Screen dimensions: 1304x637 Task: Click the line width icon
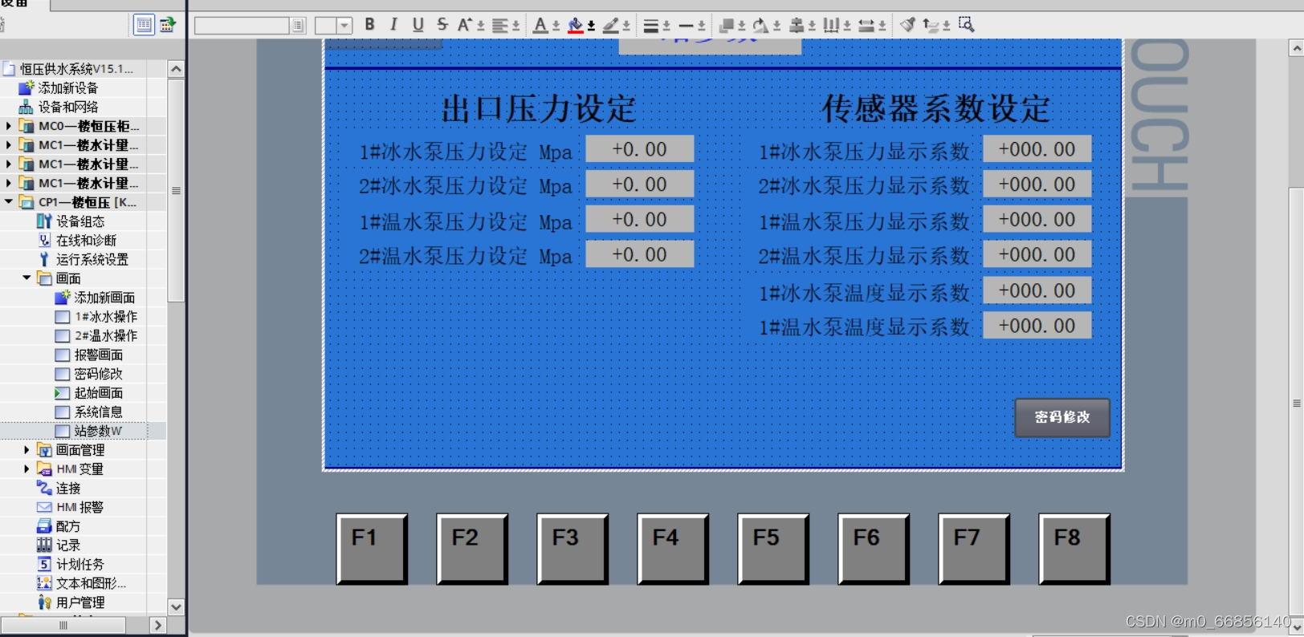(650, 26)
